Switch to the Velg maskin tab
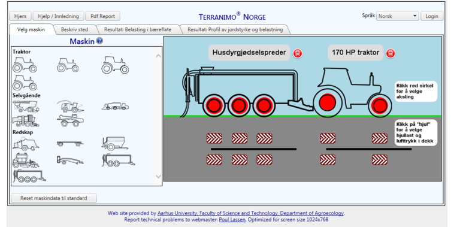This screenshot has width=460, height=227. click(x=31, y=29)
